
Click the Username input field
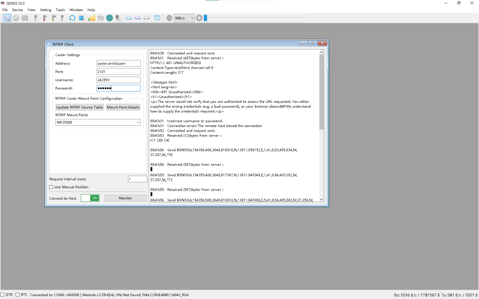pyautogui.click(x=118, y=80)
